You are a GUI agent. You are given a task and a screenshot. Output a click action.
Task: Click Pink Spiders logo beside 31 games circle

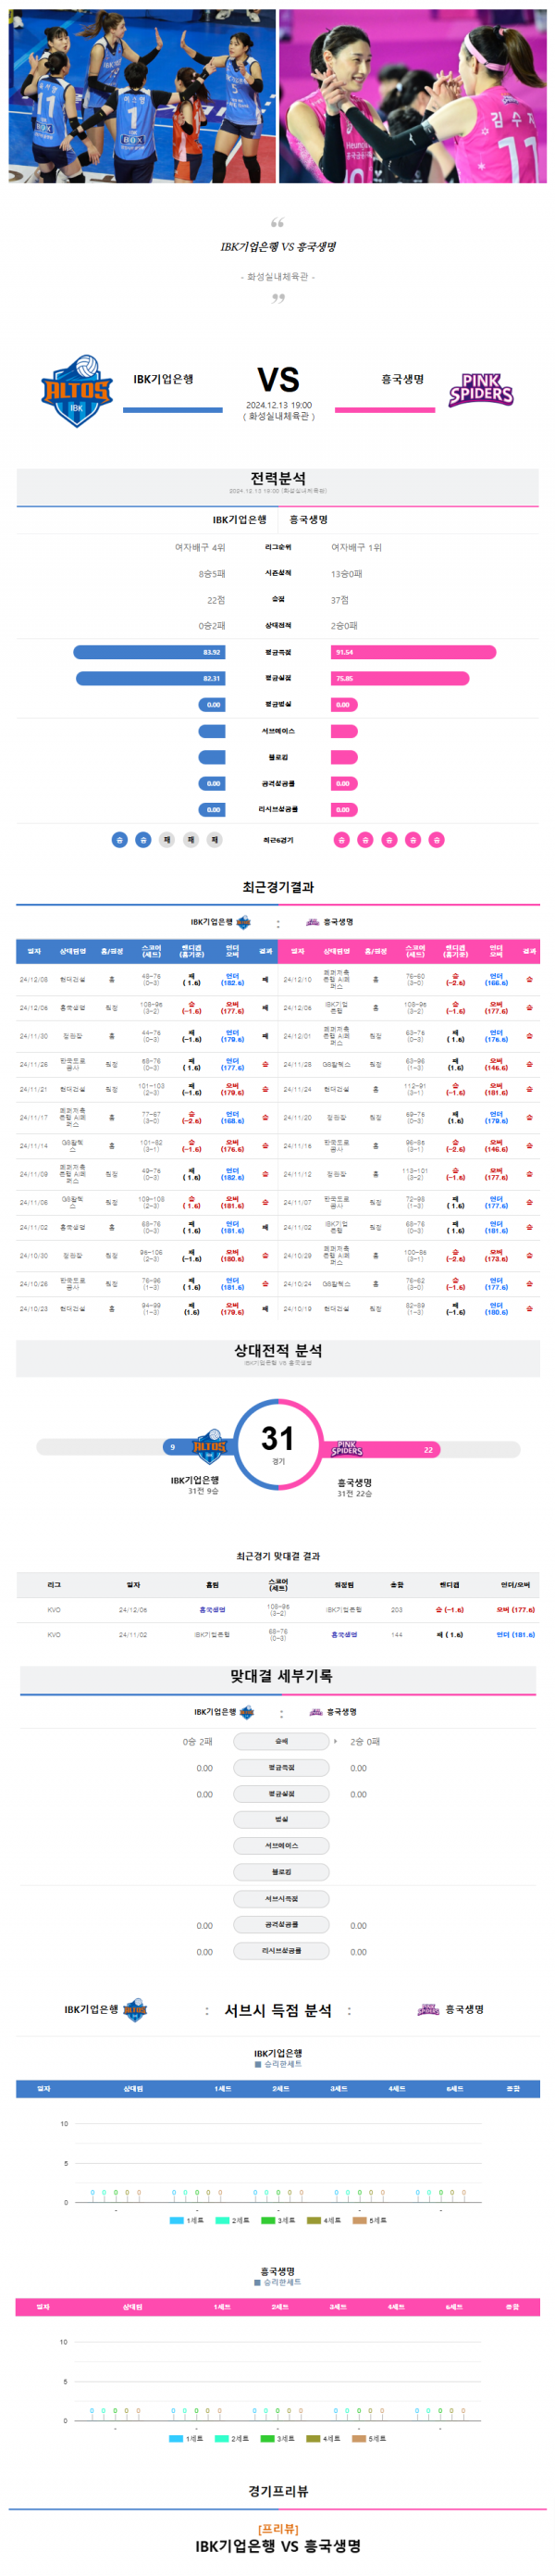346,1449
